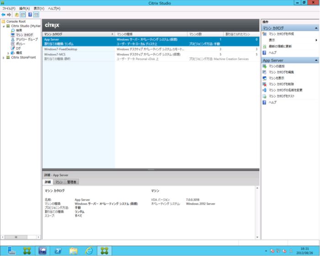Screen dimensions: 320x256
Task: Open File Explorer from the taskbar
Action: (74, 251)
